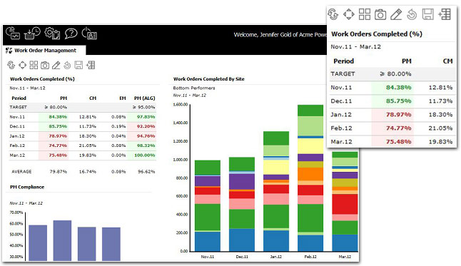Screen dimensions: 461x266
Task: Open the settings gear clipboard icon in the header
Action: 52,34
